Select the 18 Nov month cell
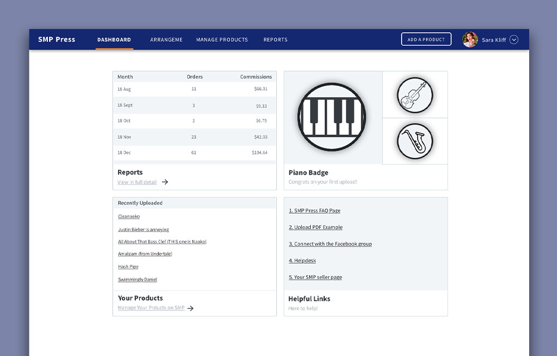This screenshot has height=356, width=557. (x=124, y=137)
